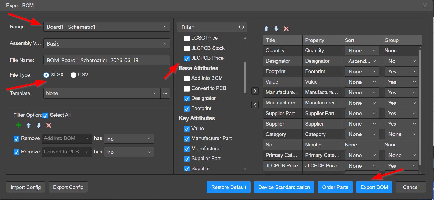This screenshot has width=434, height=200.
Task: Check Convert to PCB attribute checkbox
Action: tap(187, 89)
